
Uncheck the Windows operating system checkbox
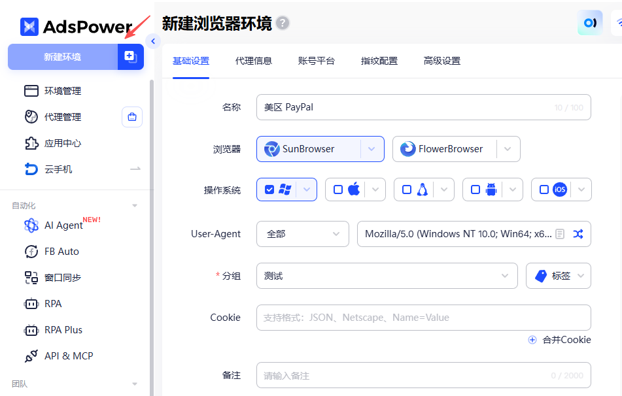coord(269,190)
